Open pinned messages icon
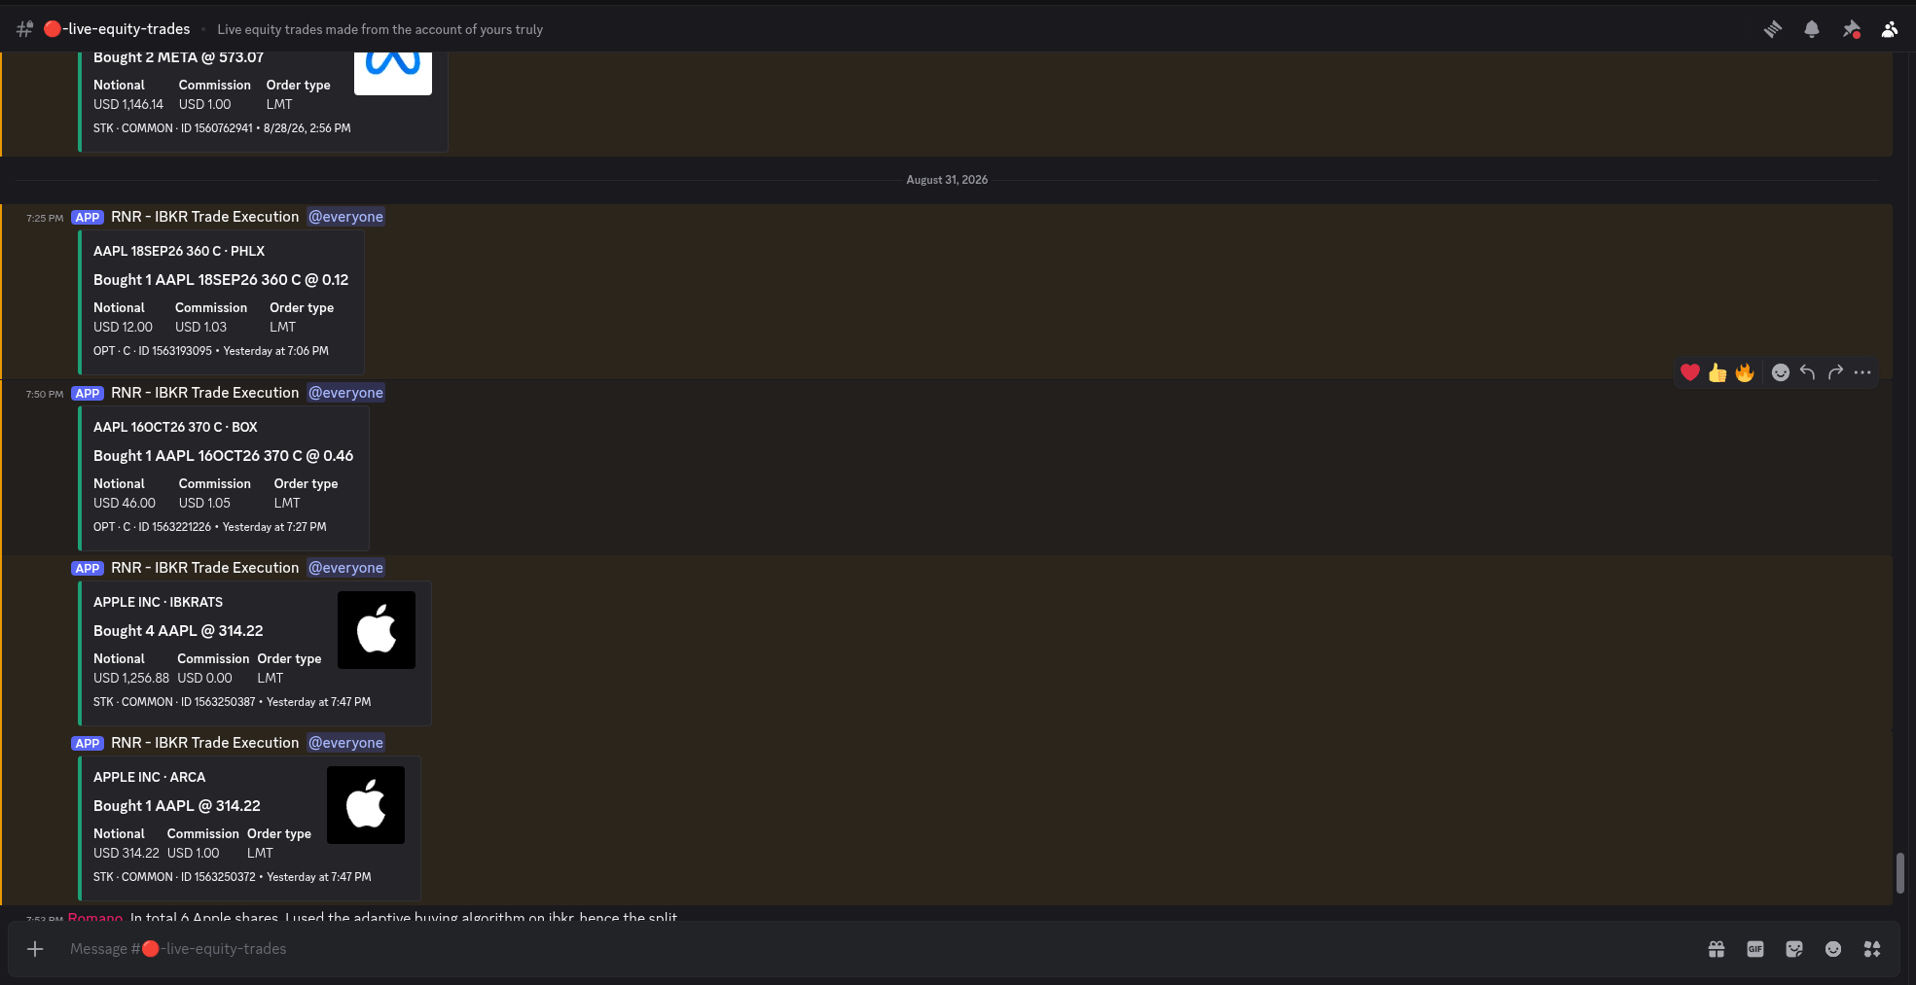The height and width of the screenshot is (985, 1916). click(x=1851, y=29)
